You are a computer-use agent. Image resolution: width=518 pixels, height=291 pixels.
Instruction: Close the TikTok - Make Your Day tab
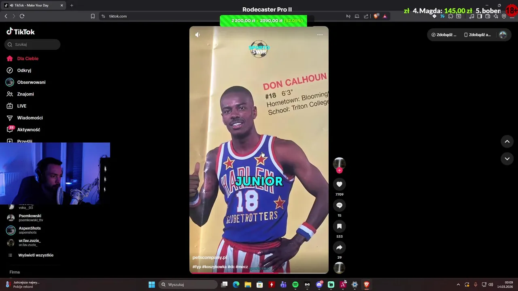coord(62,5)
